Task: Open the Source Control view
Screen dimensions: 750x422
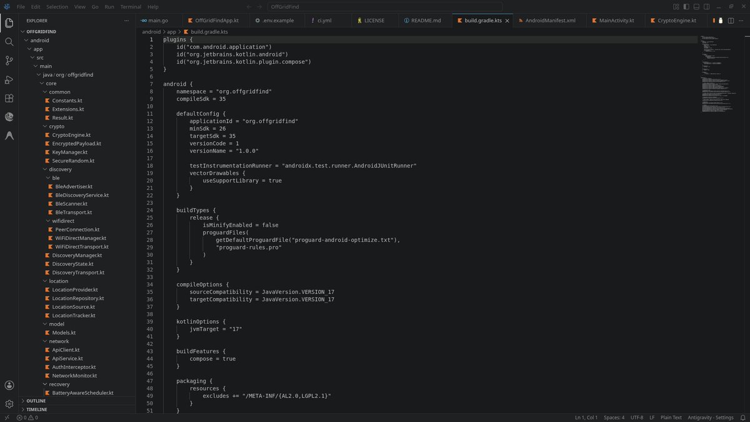Action: [x=9, y=61]
